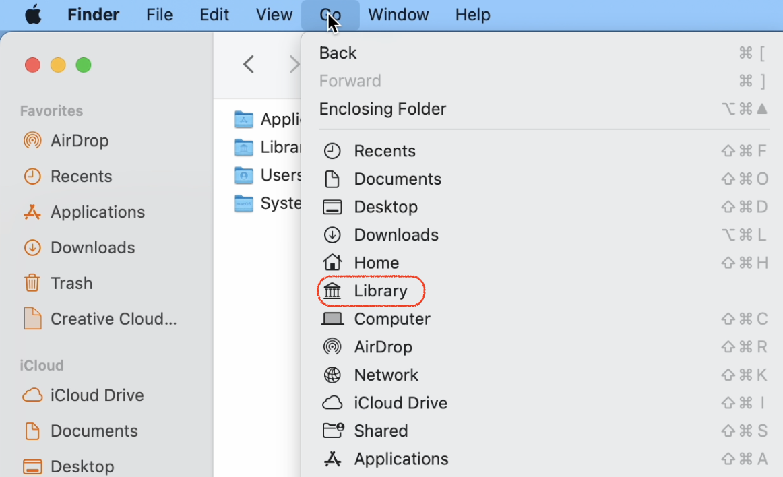Select Computer from the Go menu
Image resolution: width=783 pixels, height=477 pixels.
[x=392, y=319]
